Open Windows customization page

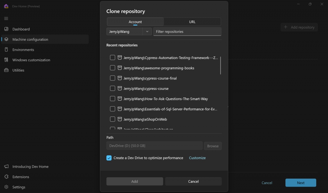(45, 60)
